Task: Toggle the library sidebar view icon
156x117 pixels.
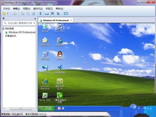Action: (41, 13)
